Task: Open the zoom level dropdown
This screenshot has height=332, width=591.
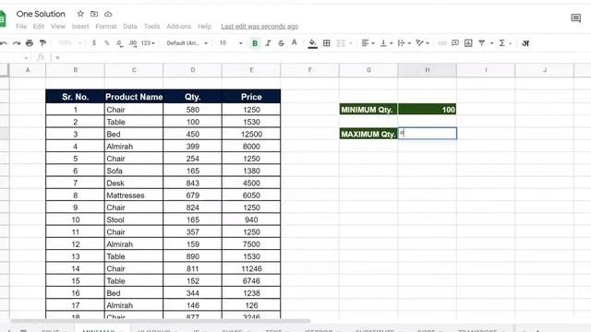Action: tap(69, 43)
